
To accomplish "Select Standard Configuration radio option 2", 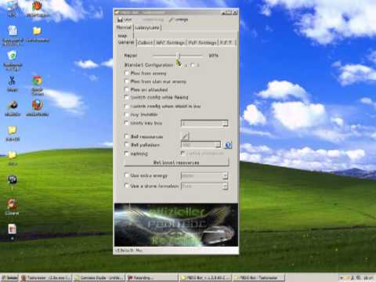I will [193, 65].
